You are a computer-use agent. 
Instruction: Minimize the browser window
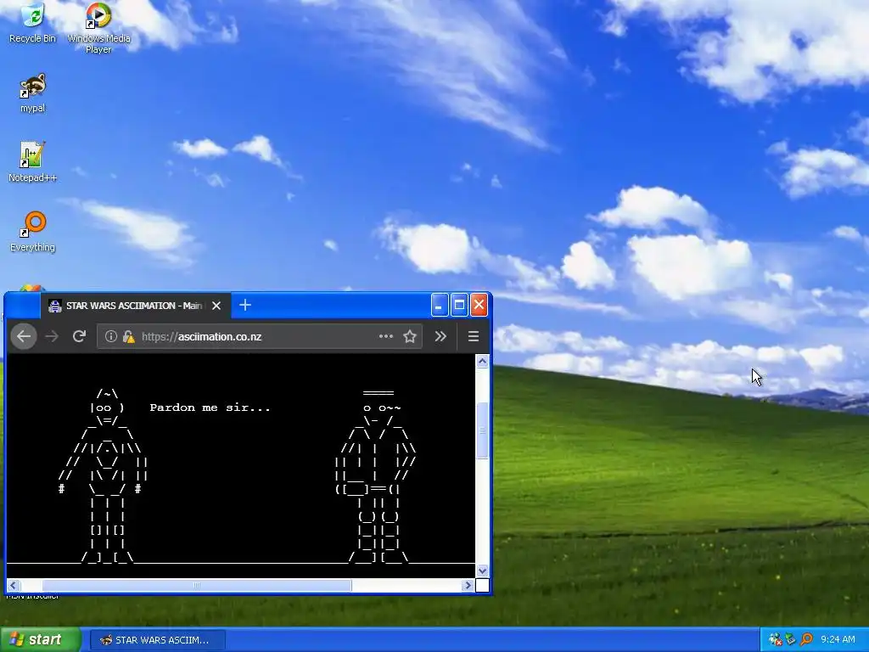click(440, 305)
